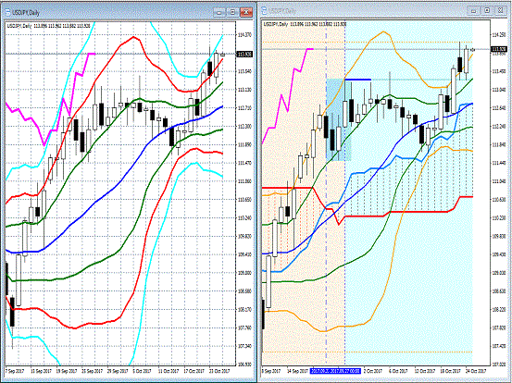Click the 8 Sep 2017 date on right chart
Screen dimensions: 512x383
(271, 371)
